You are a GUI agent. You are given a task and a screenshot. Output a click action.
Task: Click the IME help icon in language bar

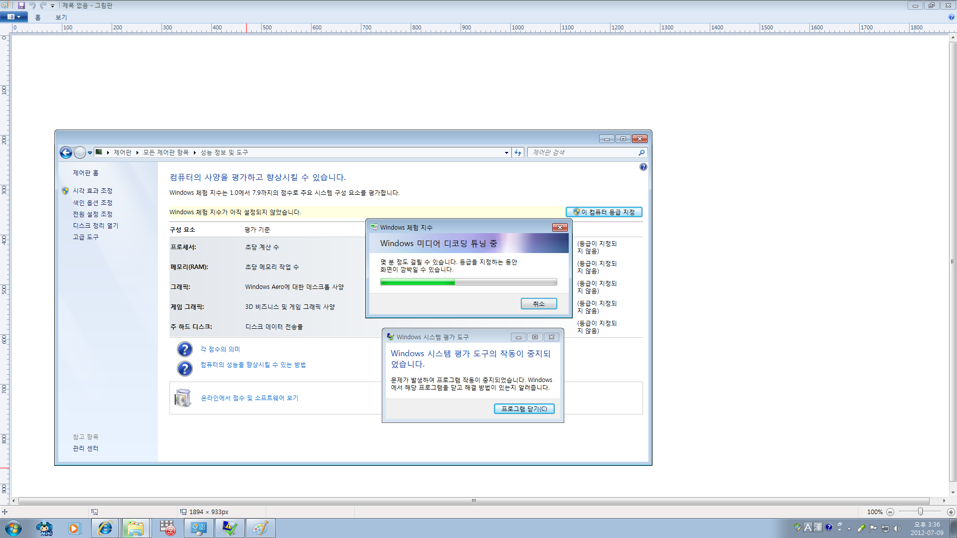pyautogui.click(x=829, y=527)
